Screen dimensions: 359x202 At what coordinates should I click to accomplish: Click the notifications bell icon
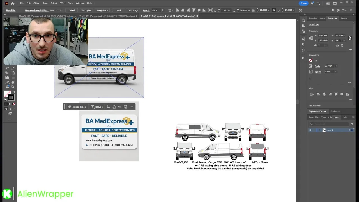click(x=312, y=3)
